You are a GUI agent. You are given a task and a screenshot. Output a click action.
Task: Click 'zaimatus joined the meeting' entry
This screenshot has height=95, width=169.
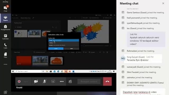[x=140, y=77]
